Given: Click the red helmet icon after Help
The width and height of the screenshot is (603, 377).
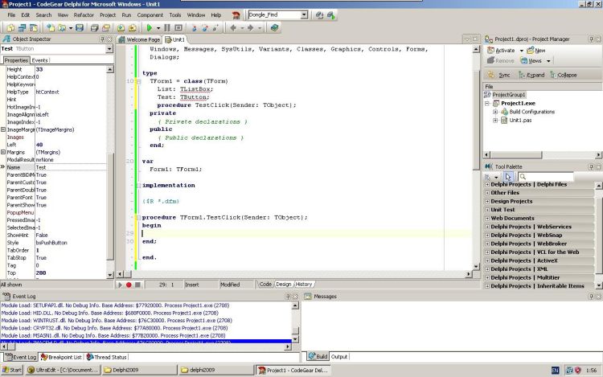Looking at the screenshot, I should pyautogui.click(x=236, y=15).
